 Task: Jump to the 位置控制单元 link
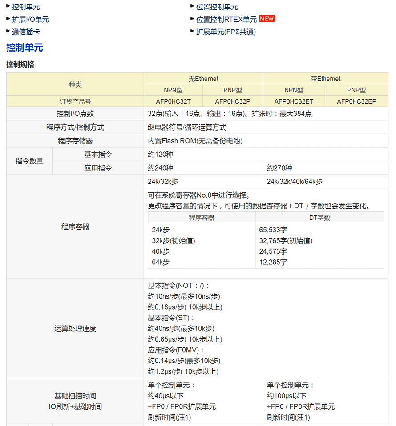click(x=217, y=7)
